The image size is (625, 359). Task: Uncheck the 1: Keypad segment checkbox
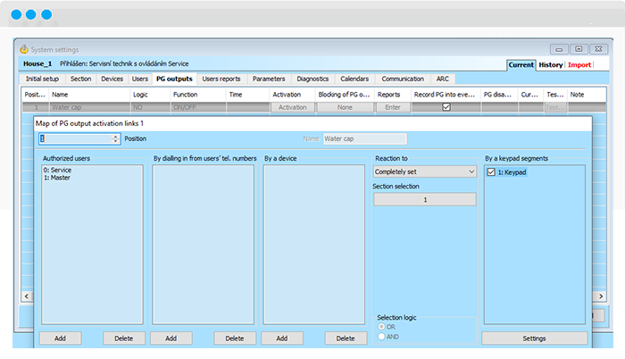point(491,172)
